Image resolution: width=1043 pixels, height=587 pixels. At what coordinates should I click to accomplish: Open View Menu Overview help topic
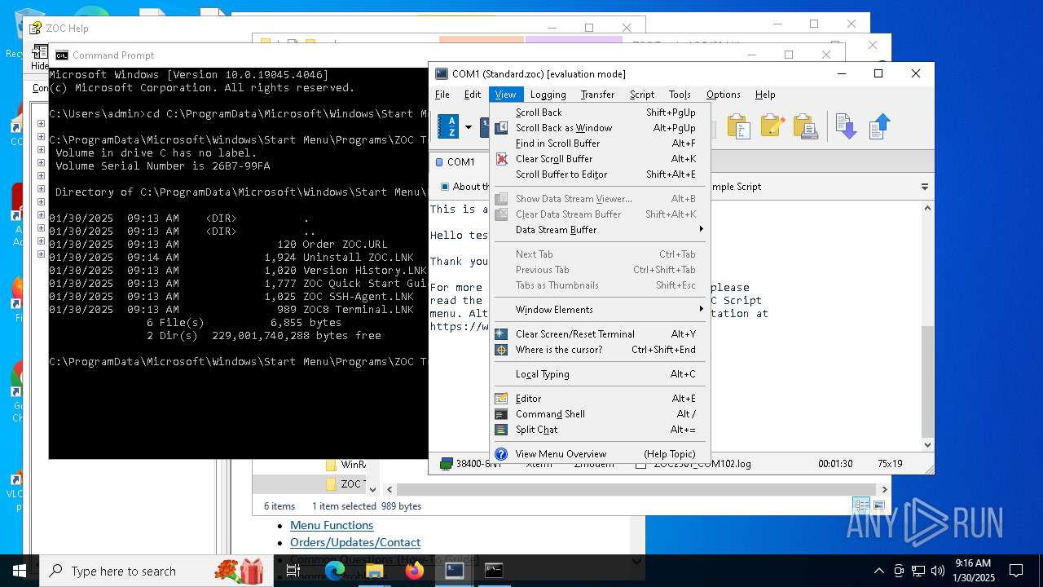599,454
